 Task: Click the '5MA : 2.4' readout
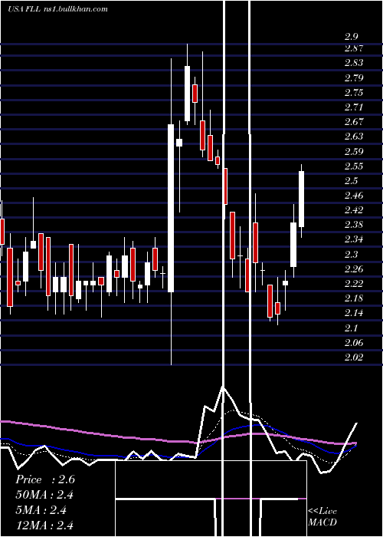(x=41, y=510)
